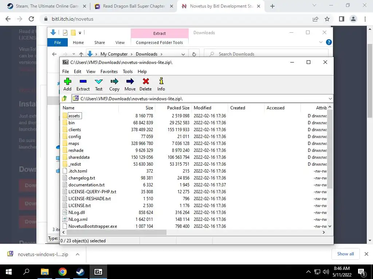
Task: Open File Explorer from the taskbar
Action: click(44, 272)
